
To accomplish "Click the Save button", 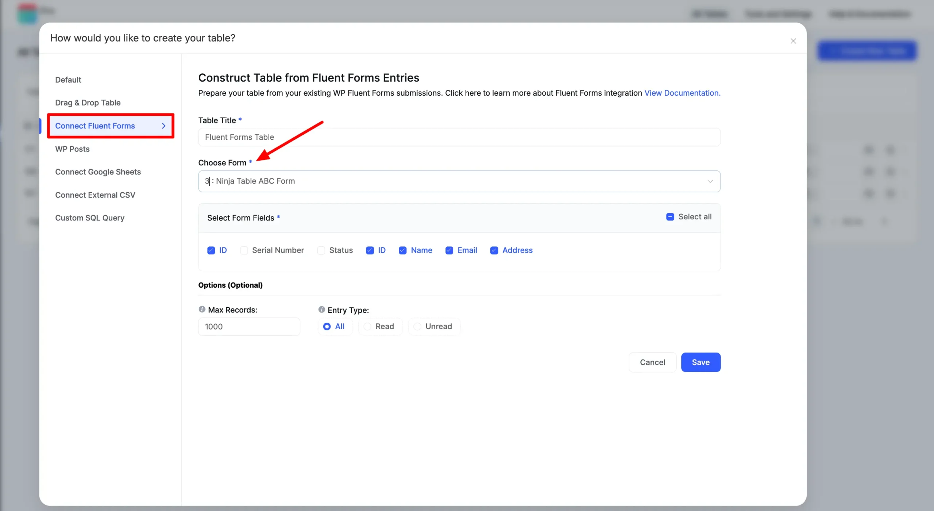I will [x=700, y=362].
